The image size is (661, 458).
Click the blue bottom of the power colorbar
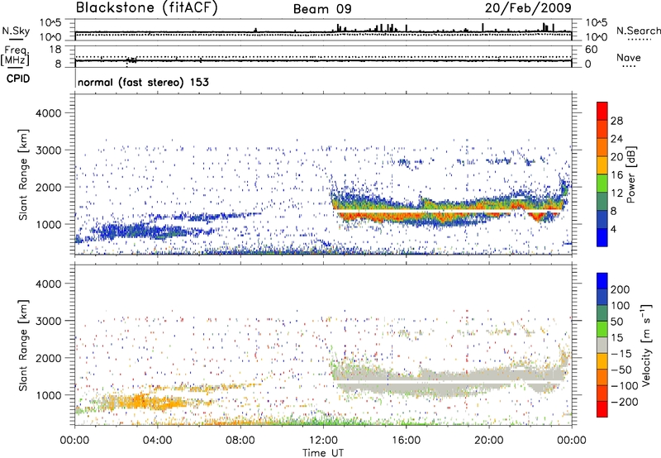point(602,237)
